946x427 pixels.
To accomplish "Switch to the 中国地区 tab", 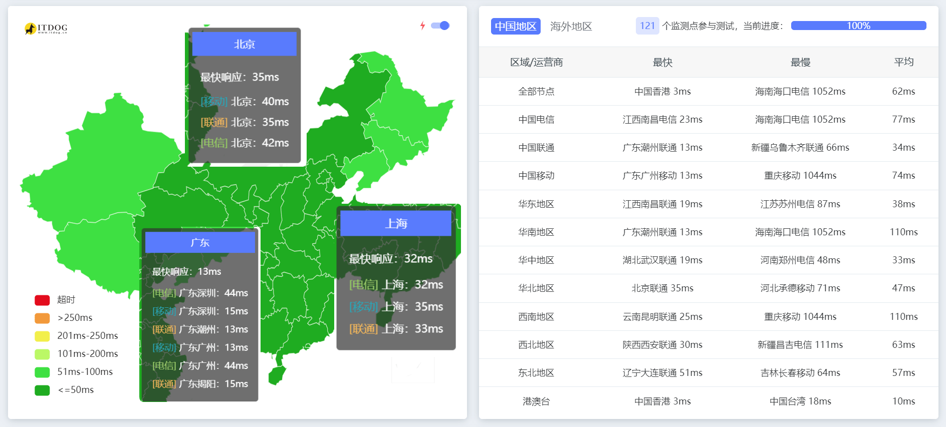I will pyautogui.click(x=515, y=27).
